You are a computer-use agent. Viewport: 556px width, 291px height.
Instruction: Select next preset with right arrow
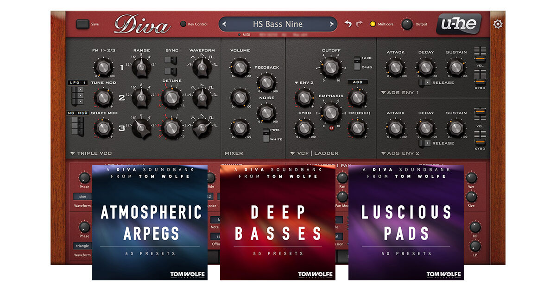pyautogui.click(x=331, y=24)
